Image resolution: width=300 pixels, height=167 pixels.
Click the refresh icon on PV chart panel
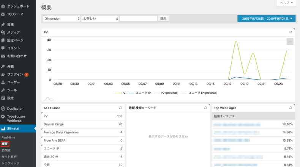[x=291, y=33]
